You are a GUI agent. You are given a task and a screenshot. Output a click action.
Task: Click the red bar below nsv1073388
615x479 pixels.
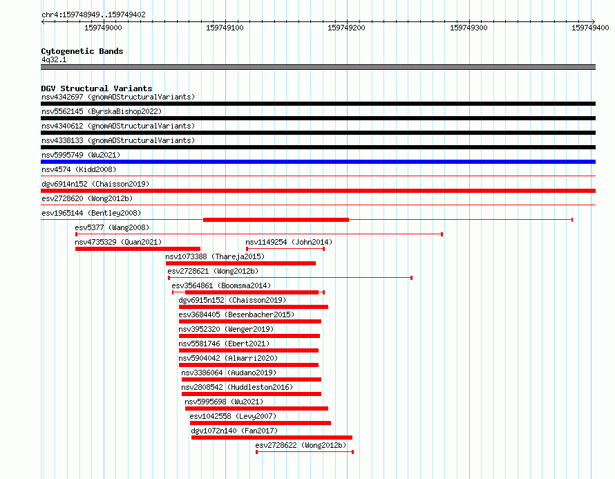click(241, 263)
